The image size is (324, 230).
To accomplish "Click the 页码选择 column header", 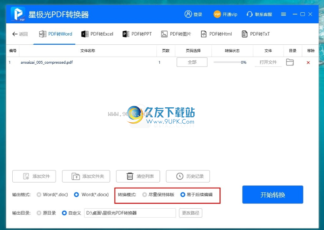I will [x=193, y=51].
